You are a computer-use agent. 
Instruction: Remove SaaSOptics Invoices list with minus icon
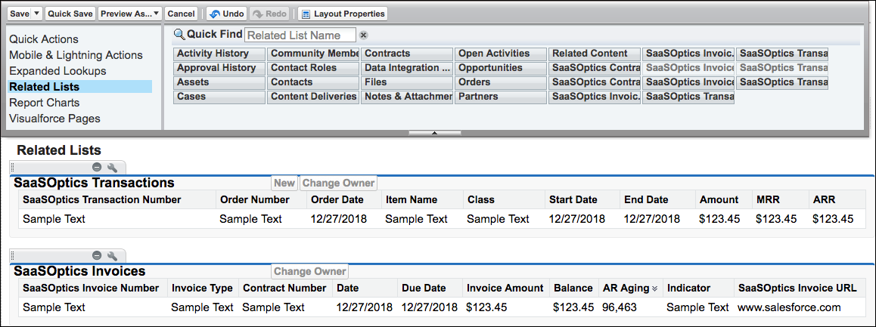[x=97, y=255]
